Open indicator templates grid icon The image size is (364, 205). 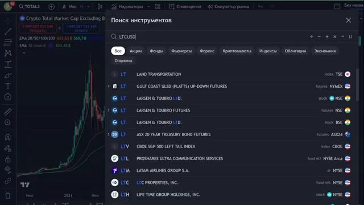click(158, 6)
